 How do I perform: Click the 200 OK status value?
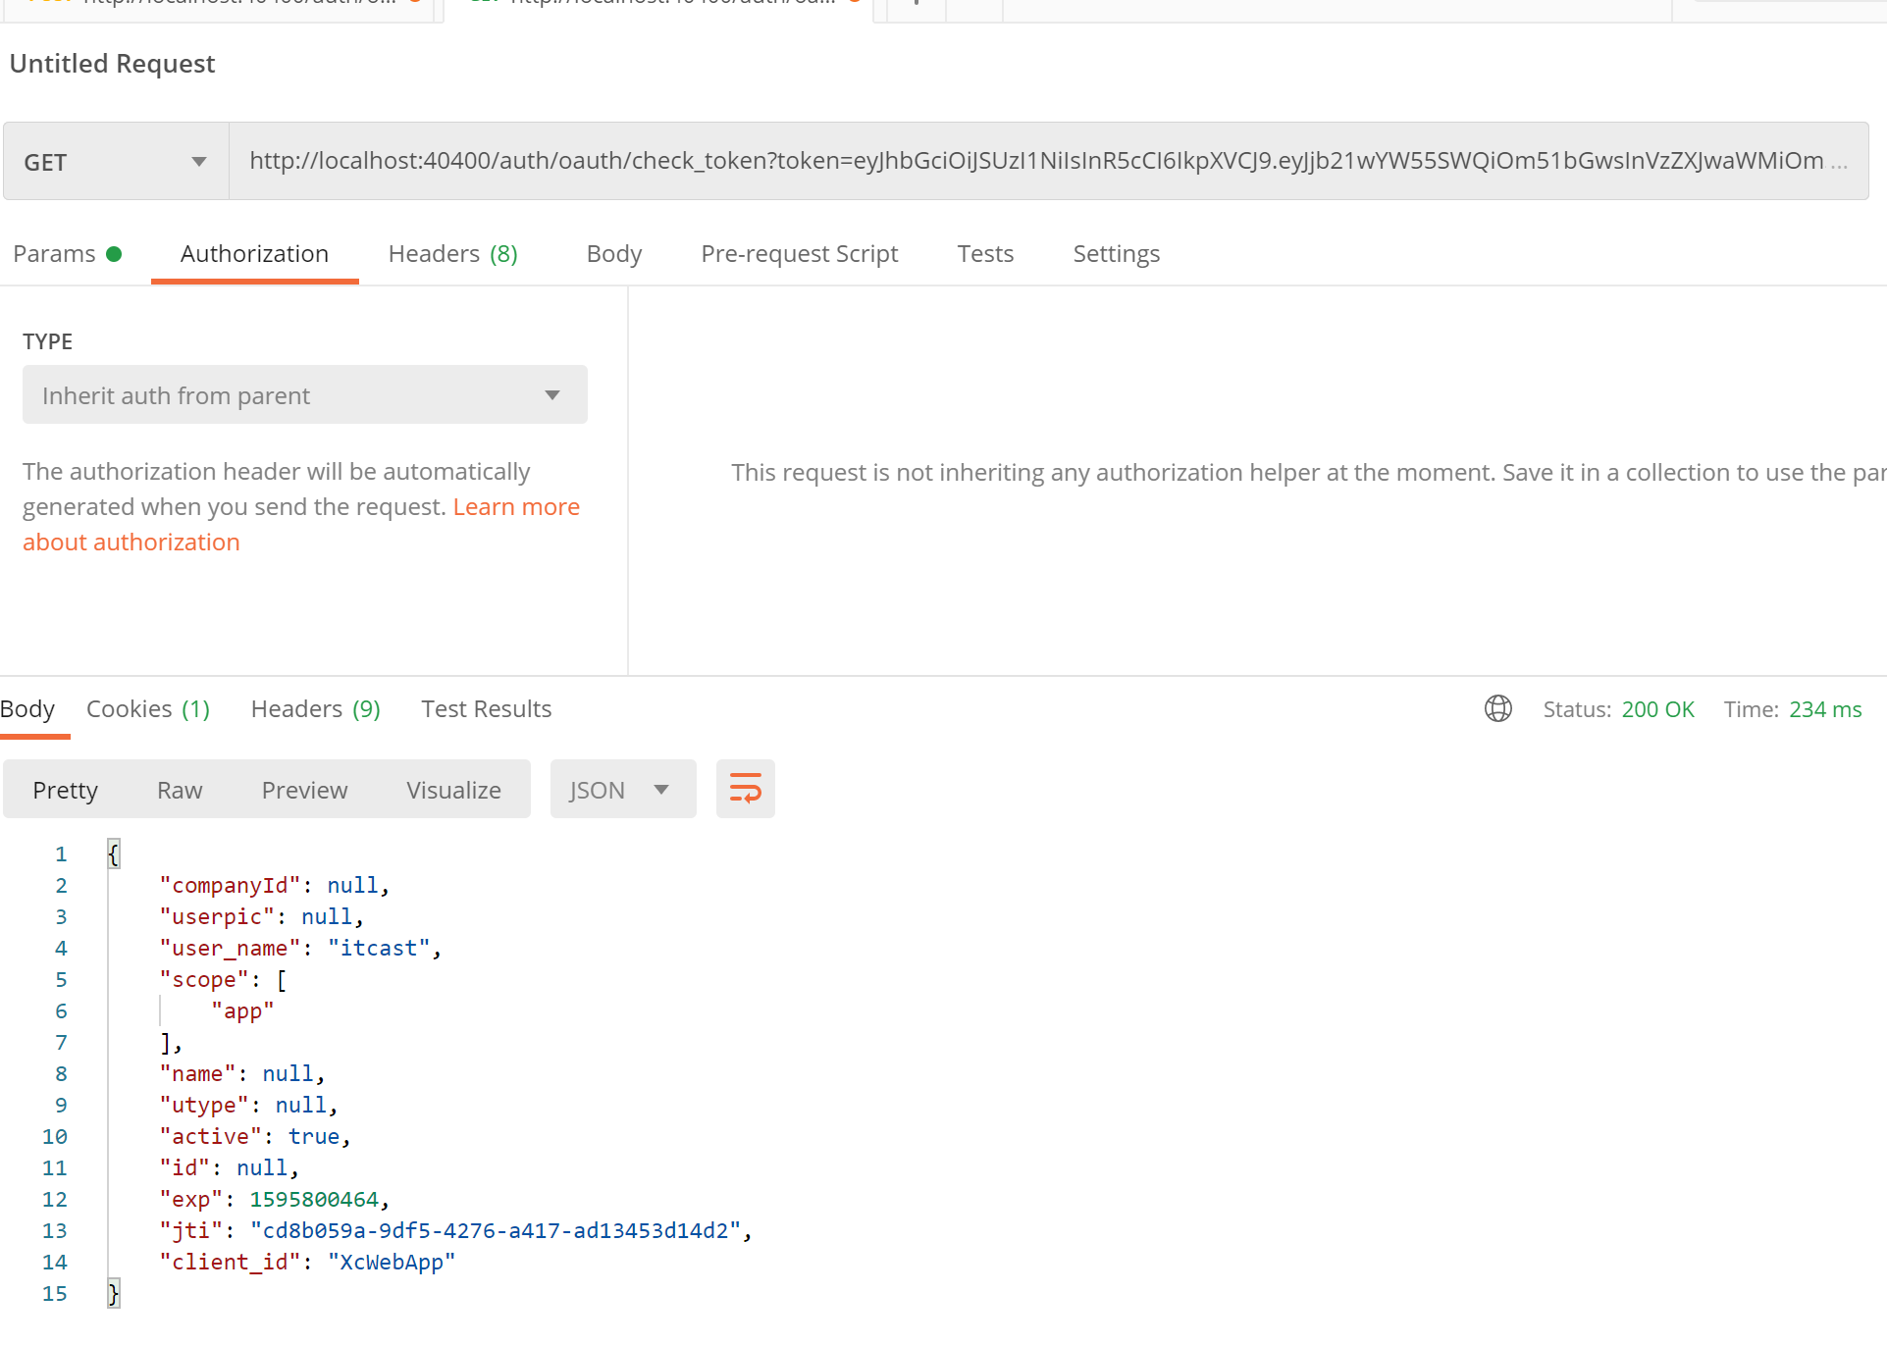[x=1658, y=709]
